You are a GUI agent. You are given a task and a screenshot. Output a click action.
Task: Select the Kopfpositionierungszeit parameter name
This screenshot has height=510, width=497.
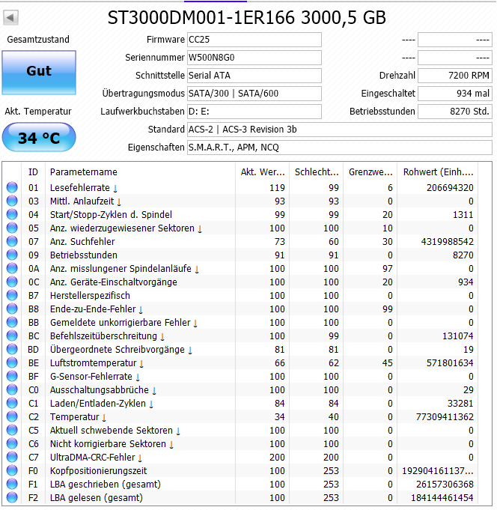pos(98,471)
